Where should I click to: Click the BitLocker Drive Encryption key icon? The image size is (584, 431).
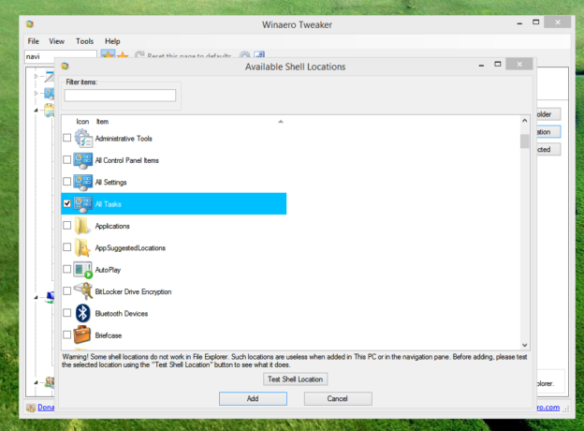[83, 291]
